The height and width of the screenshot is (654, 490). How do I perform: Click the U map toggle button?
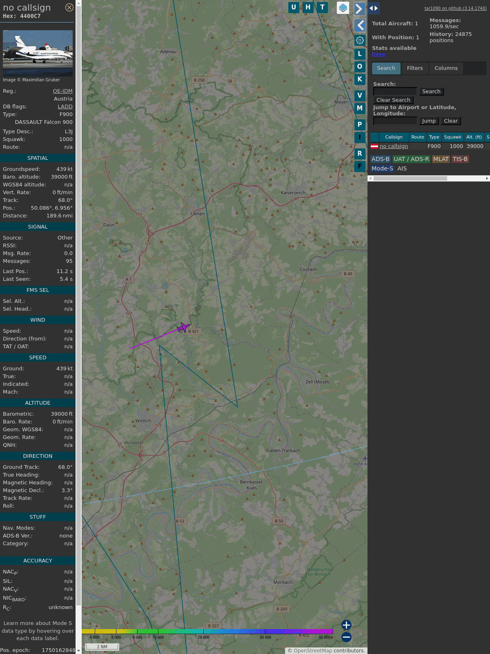tap(294, 7)
